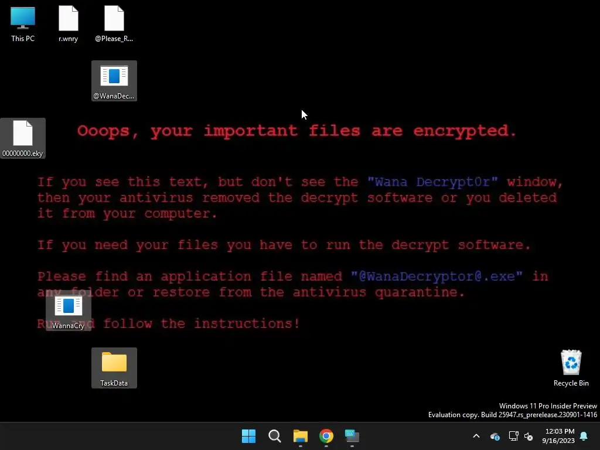Open the rightmost taskbar app with the monitor icon
The width and height of the screenshot is (600, 450).
click(x=352, y=436)
